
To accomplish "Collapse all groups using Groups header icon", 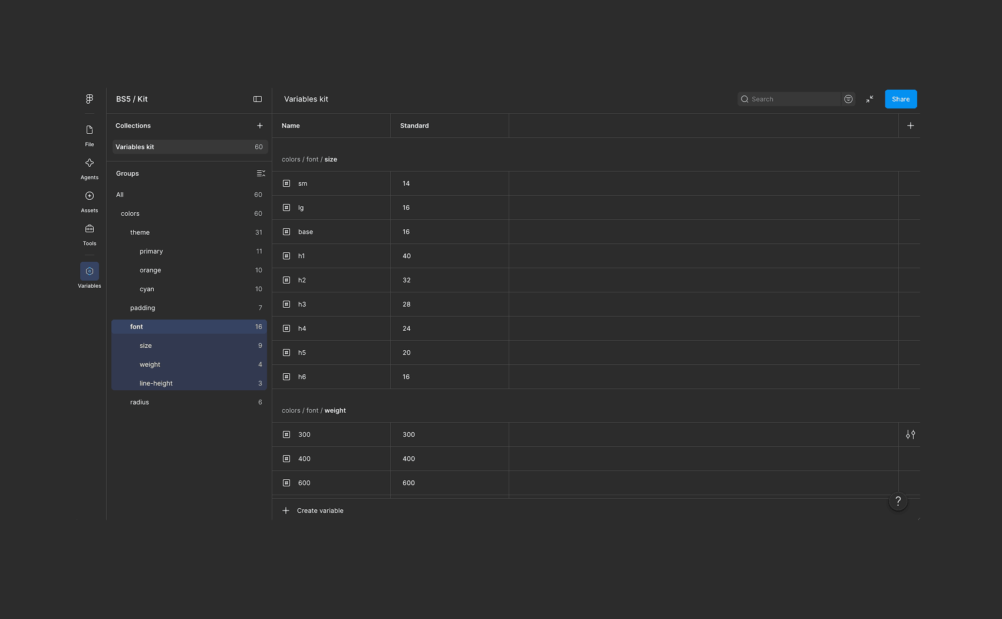I will pos(261,173).
